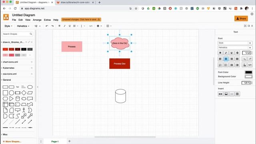This screenshot has height=144, width=256.
Task: Click the search magnifier icon
Action: [31, 34]
